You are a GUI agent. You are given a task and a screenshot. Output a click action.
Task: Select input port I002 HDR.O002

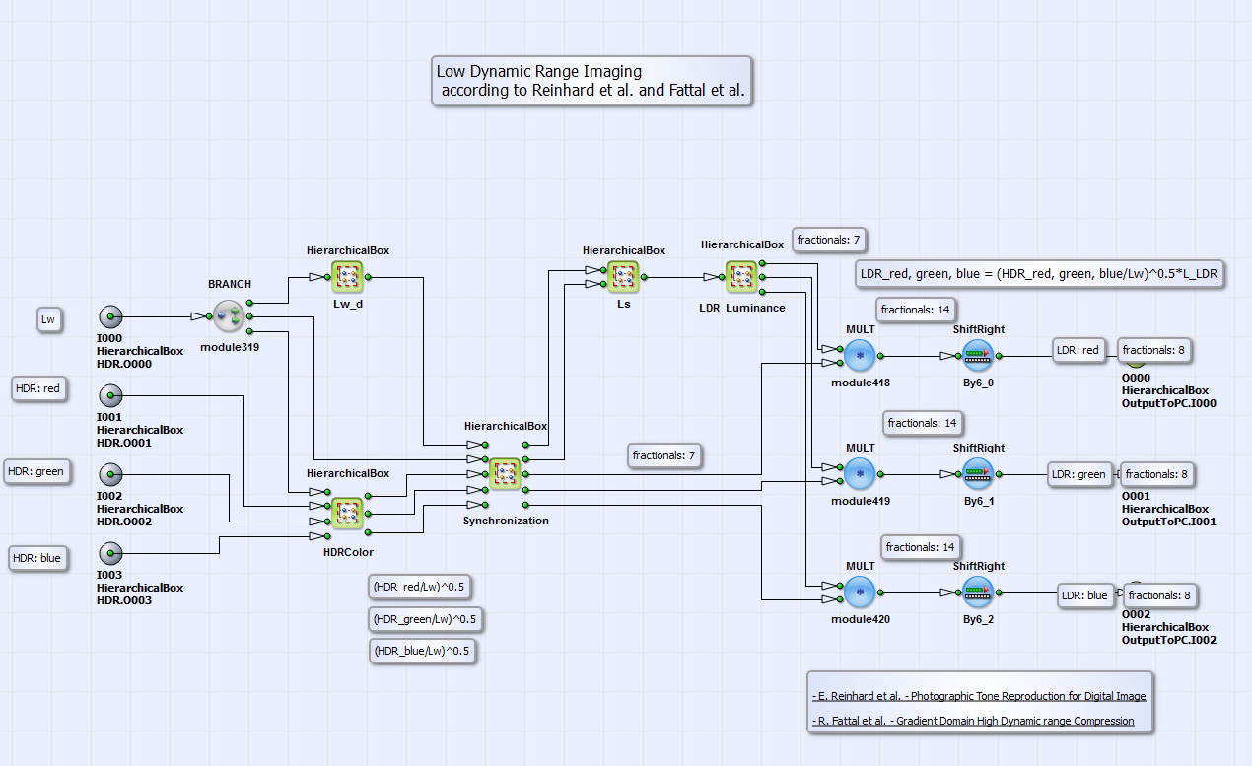coord(110,474)
